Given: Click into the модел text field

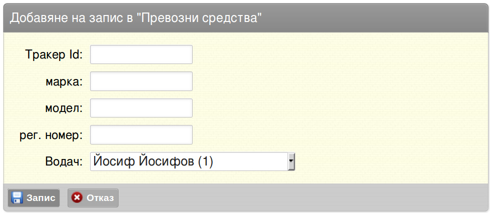Looking at the screenshot, I should click(141, 108).
